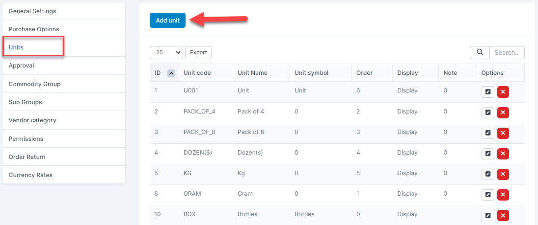Image resolution: width=538 pixels, height=225 pixels.
Task: Open the 25 rows-per-page dropdown
Action: (x=166, y=53)
